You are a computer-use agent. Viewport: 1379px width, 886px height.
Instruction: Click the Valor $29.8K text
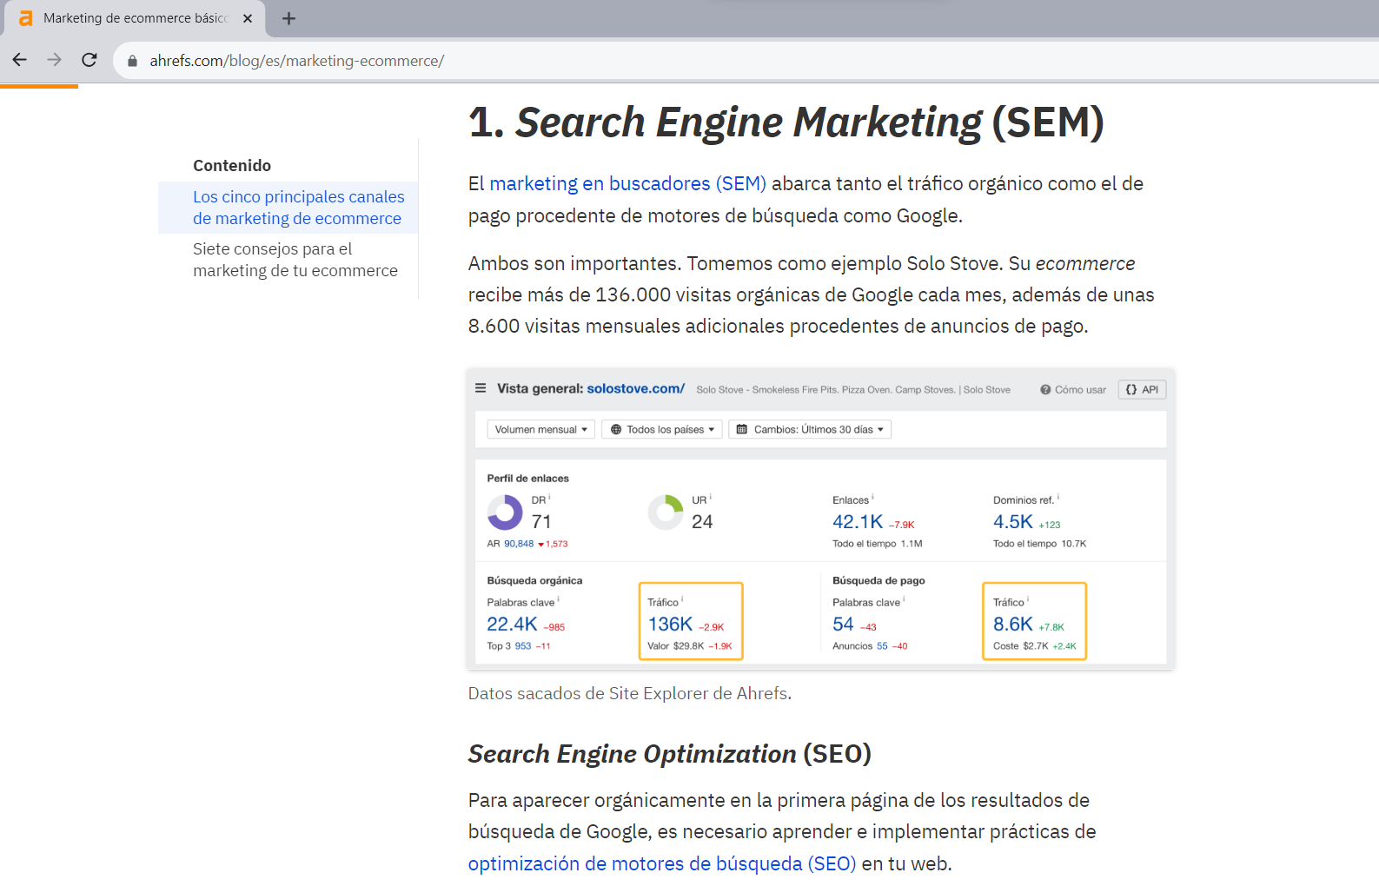(675, 646)
